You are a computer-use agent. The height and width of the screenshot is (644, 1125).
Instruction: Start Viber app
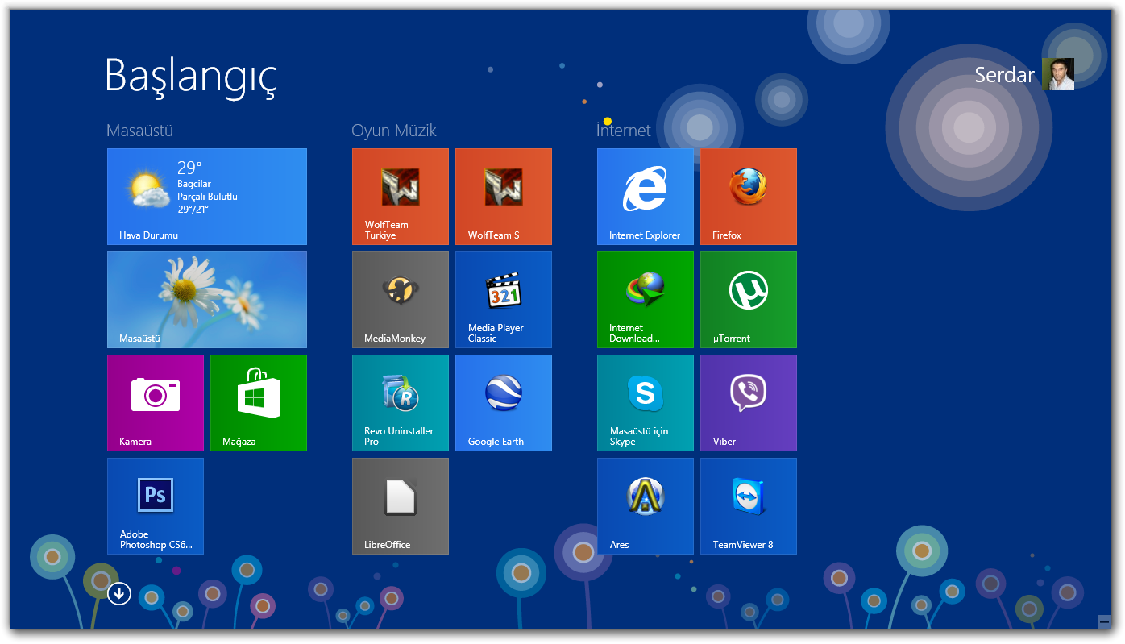(x=748, y=403)
